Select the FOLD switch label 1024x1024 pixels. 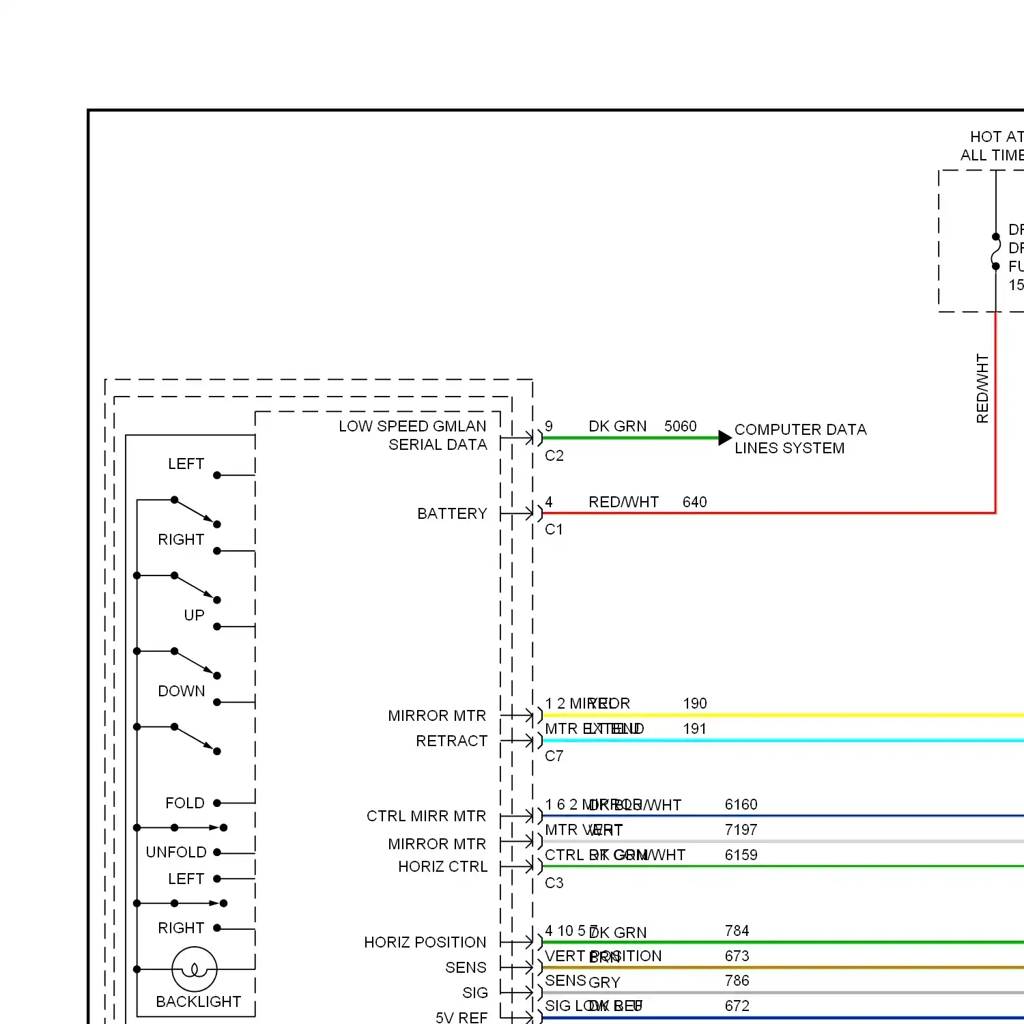(185, 803)
